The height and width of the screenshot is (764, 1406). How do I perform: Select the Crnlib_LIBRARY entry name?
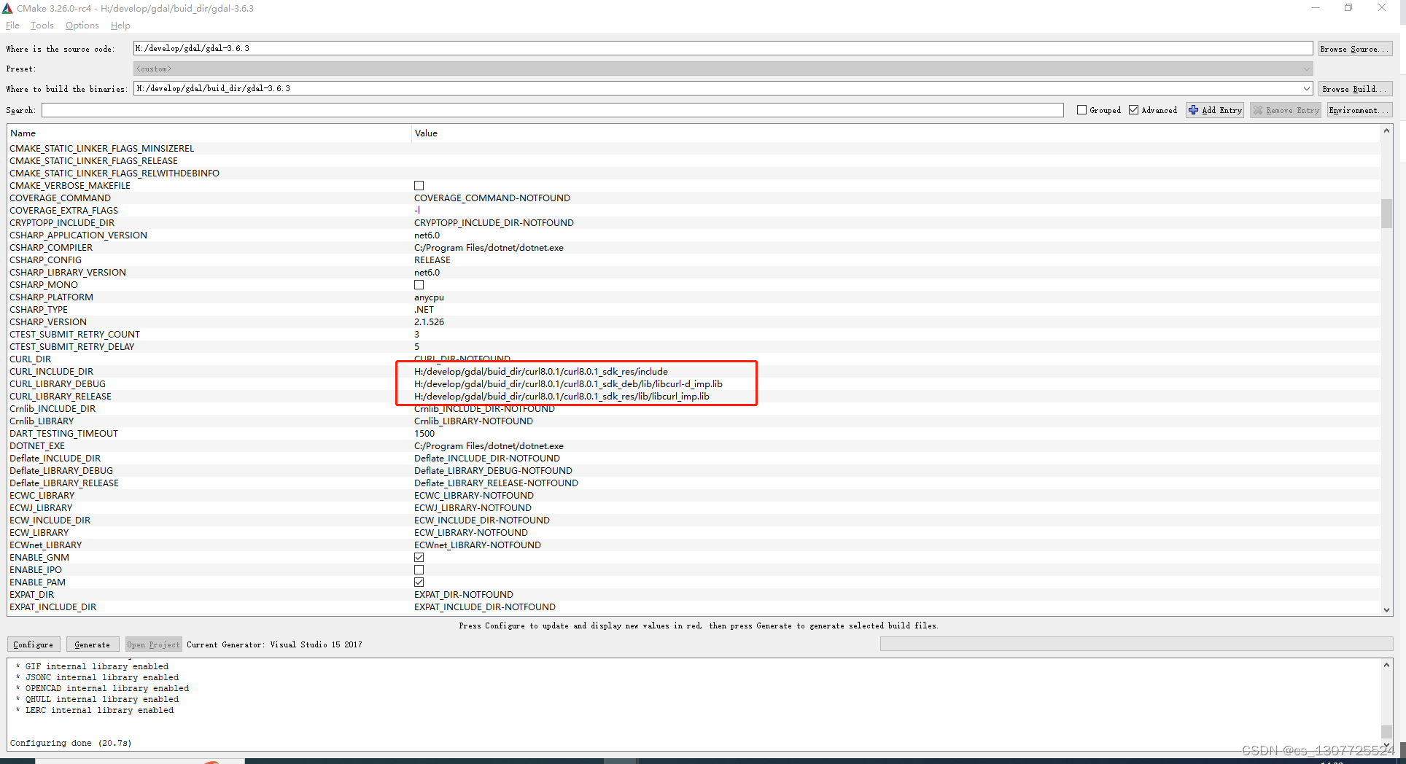pos(42,421)
